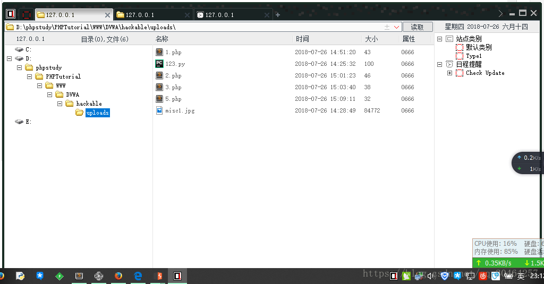This screenshot has height=284, width=544.
Task: Select the uploads tree item label
Action: (x=98, y=113)
